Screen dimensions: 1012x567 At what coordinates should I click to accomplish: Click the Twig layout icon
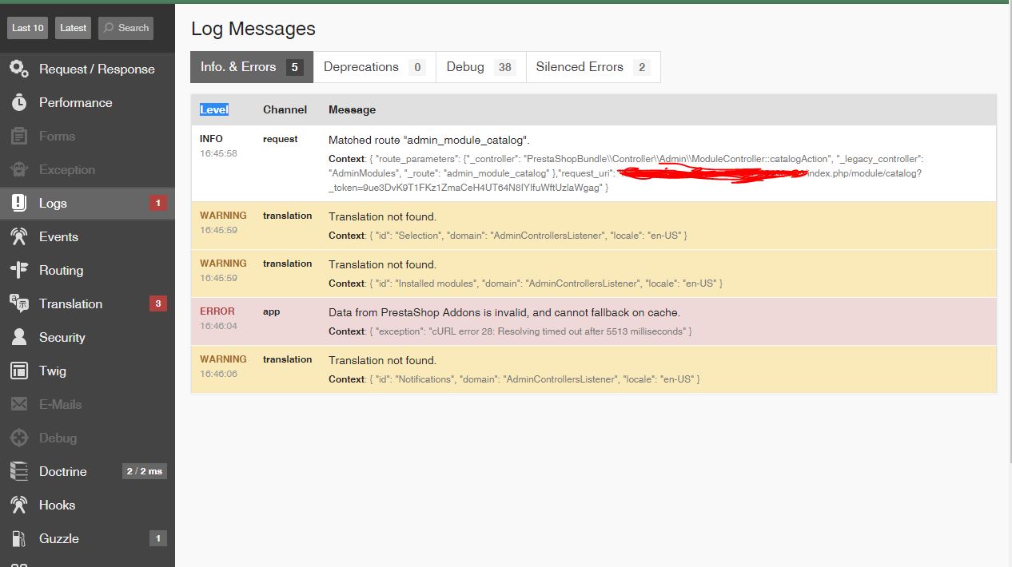19,371
